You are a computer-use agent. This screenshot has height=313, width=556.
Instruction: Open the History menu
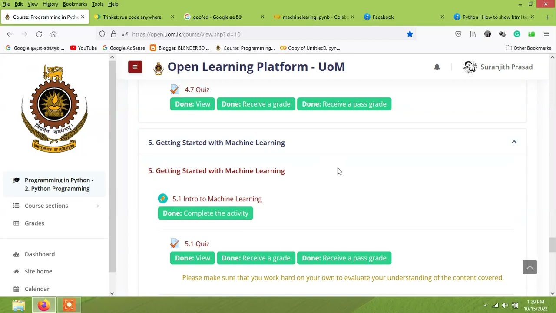pyautogui.click(x=50, y=4)
